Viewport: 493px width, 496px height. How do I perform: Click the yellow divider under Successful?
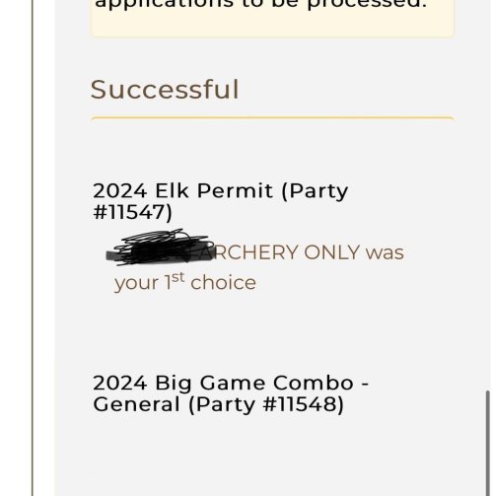pos(272,118)
